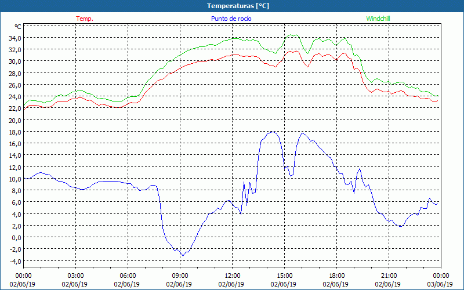Image resolution: width=464 pixels, height=290 pixels.
Task: Click the 28,0 y-axis value
Action: click(x=15, y=73)
